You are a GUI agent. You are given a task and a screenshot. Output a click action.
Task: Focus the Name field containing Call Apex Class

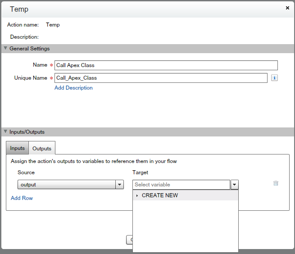pos(166,65)
